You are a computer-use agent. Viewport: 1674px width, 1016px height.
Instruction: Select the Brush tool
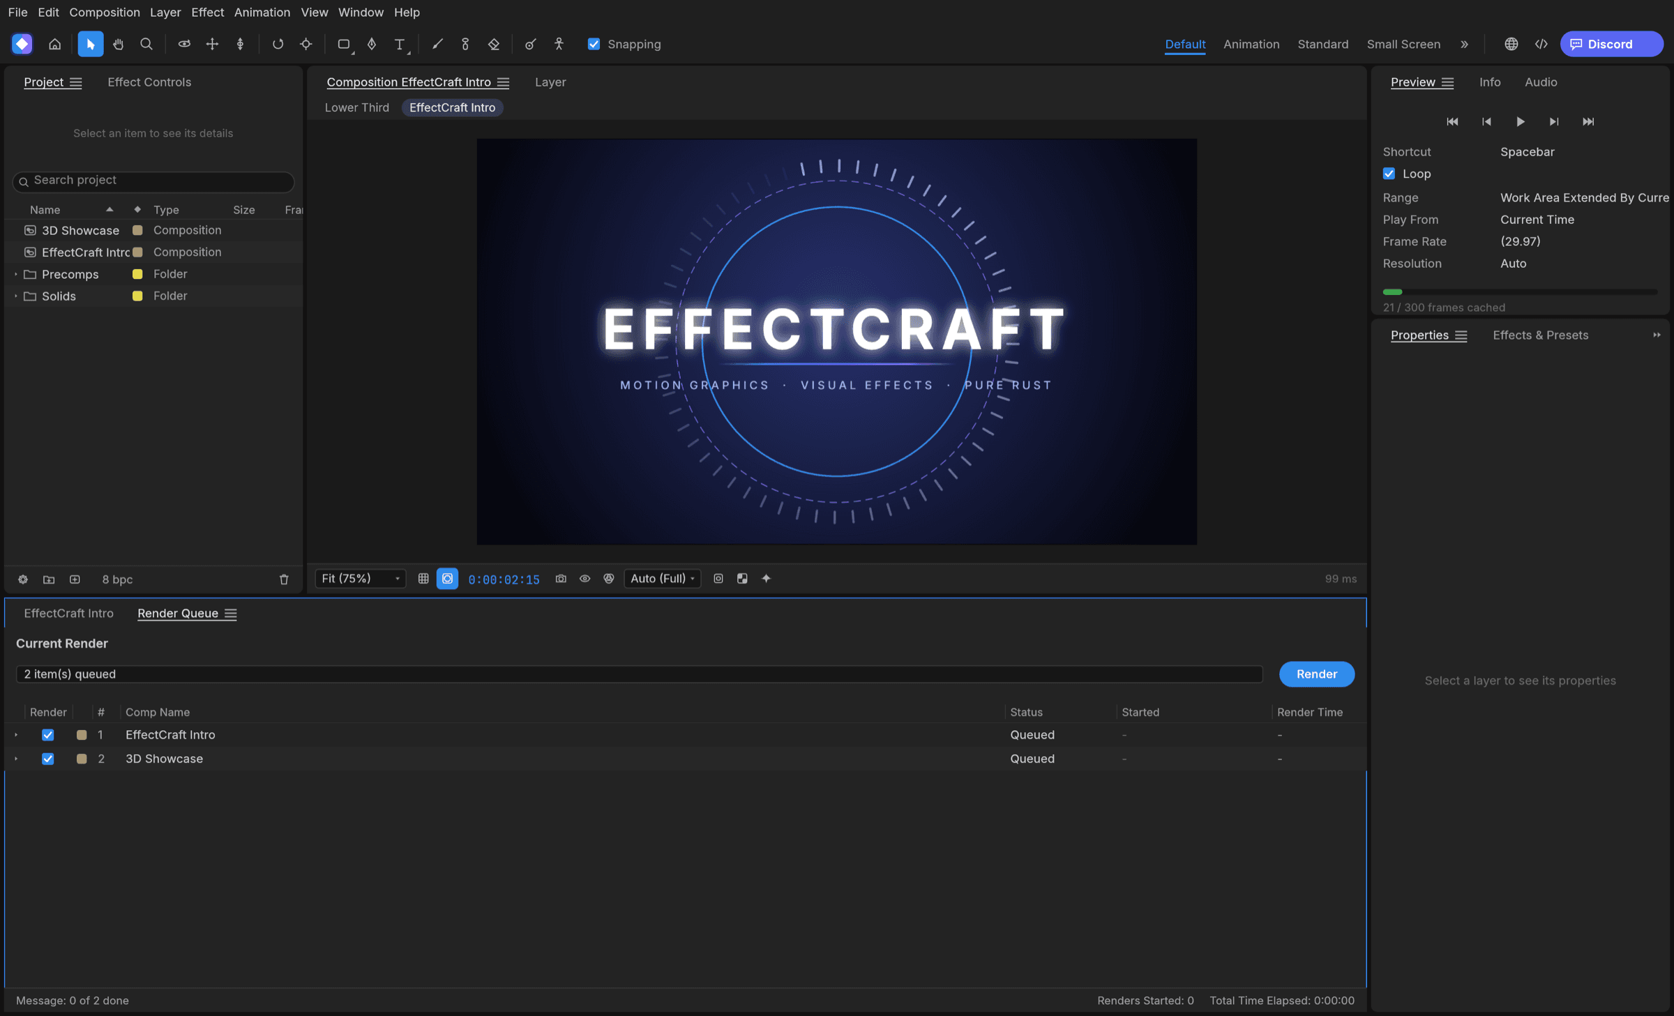(437, 44)
